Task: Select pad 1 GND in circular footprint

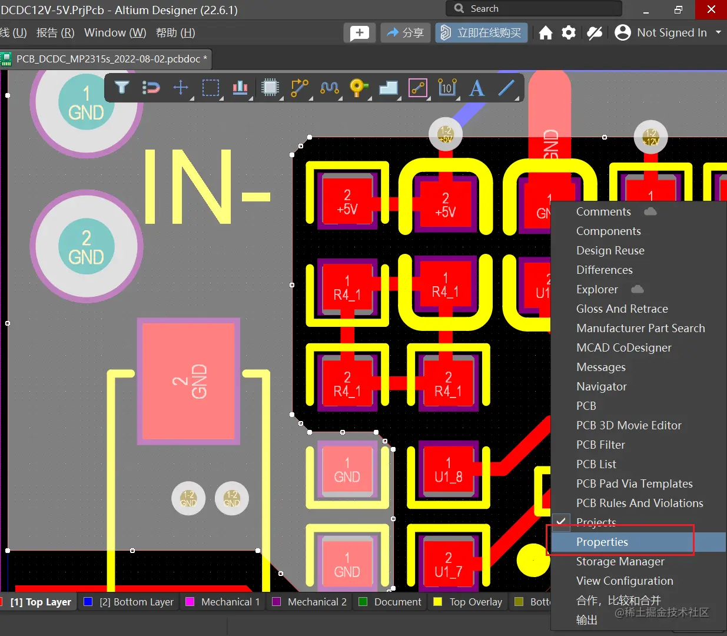Action: coord(87,102)
